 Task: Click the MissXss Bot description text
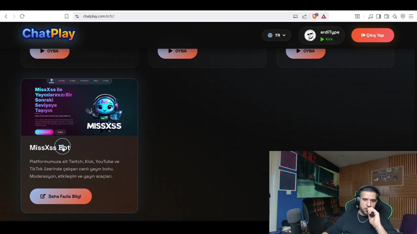click(x=75, y=169)
